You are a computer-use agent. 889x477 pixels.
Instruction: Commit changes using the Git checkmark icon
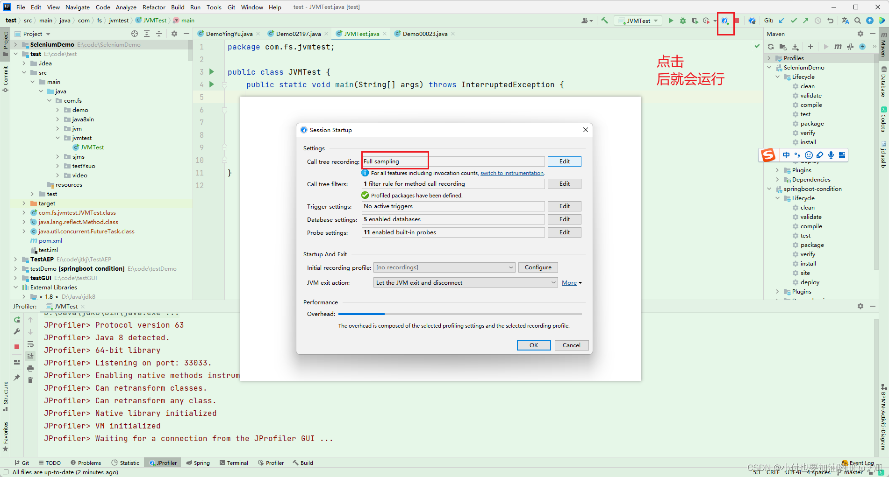tap(794, 21)
